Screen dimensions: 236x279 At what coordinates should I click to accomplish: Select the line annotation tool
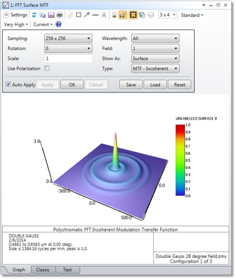[96, 15]
